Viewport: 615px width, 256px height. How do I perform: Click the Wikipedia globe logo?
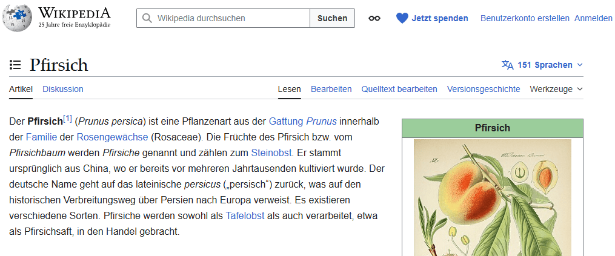(x=17, y=18)
